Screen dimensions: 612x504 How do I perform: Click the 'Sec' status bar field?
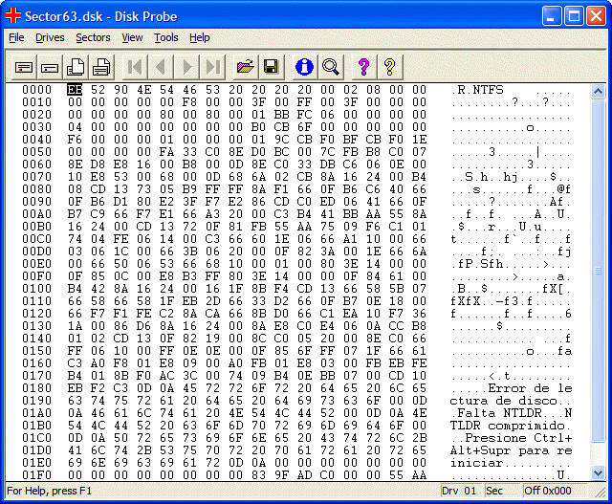point(502,491)
